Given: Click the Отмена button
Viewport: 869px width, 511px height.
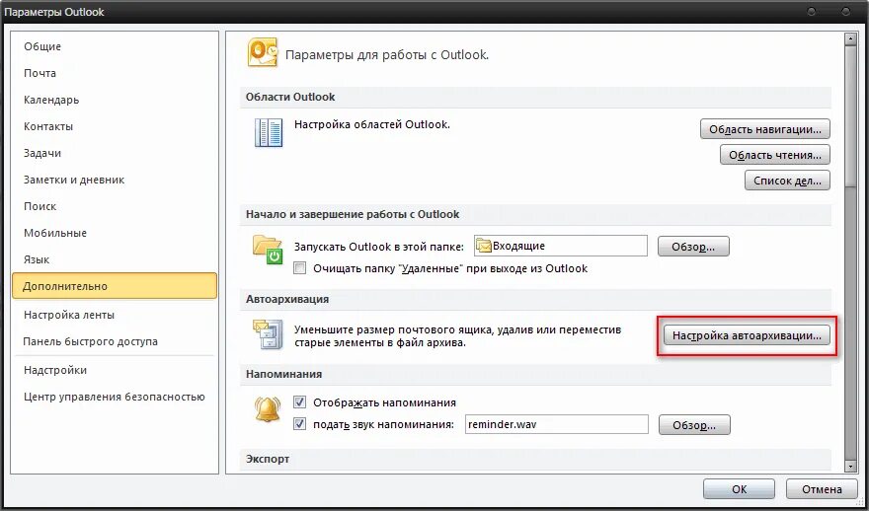Looking at the screenshot, I should (822, 489).
